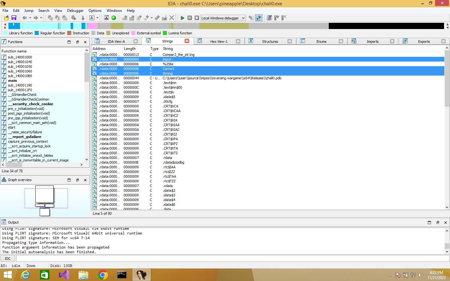Close the Enums tab
This screenshot has height=281, width=450.
[x=341, y=41]
